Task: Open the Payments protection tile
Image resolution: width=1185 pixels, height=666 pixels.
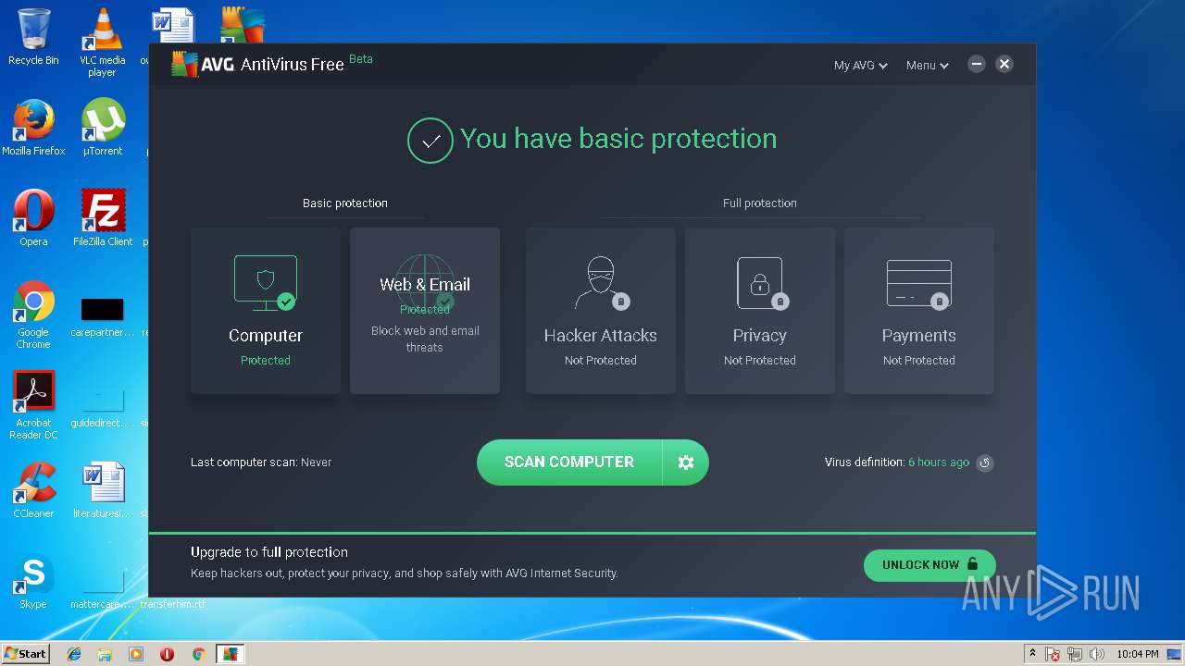Action: point(919,311)
